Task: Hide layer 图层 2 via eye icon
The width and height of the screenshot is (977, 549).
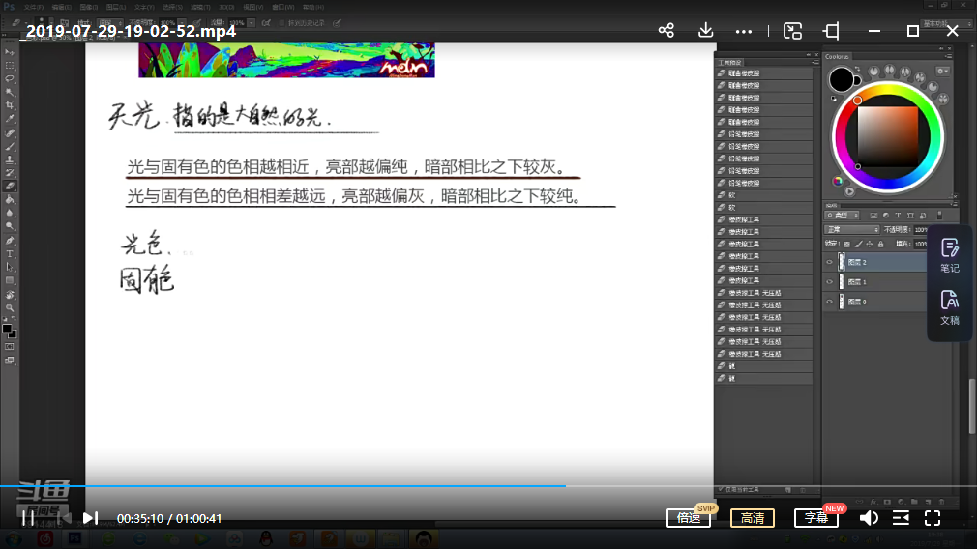Action: 829,262
